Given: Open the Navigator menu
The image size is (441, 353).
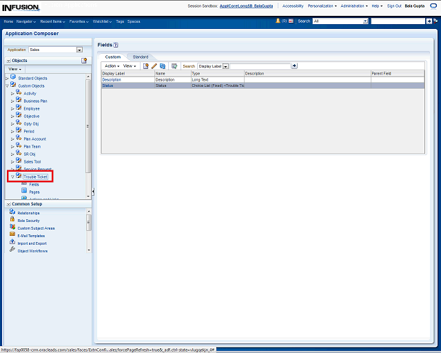Looking at the screenshot, I should click(x=26, y=21).
